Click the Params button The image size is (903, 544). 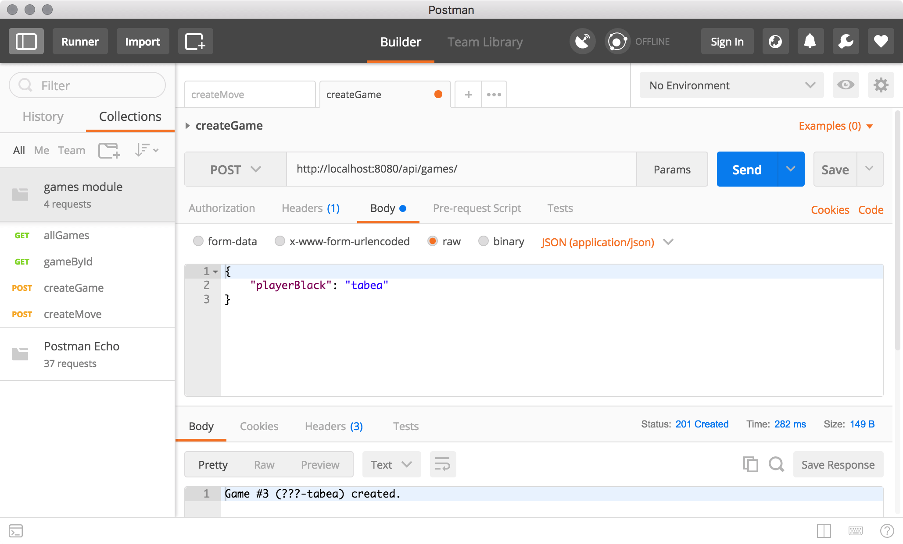coord(672,169)
